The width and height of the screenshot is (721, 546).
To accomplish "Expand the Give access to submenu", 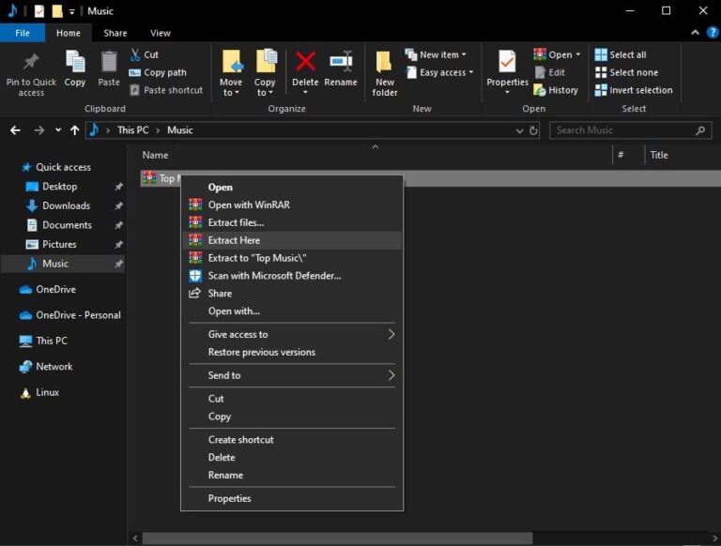I will point(292,335).
